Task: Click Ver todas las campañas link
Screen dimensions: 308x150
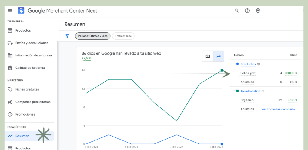Action: pyautogui.click(x=279, y=109)
